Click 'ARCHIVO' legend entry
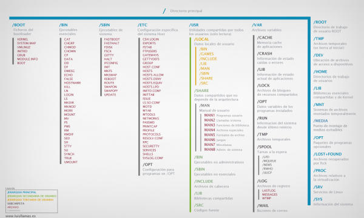364x218 pixels. pos(13,207)
